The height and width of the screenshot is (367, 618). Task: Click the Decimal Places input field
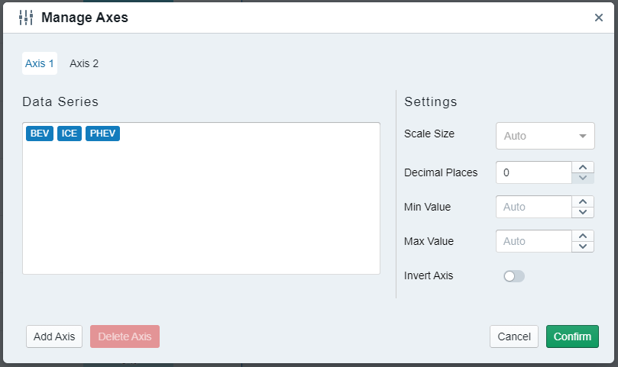pos(534,172)
